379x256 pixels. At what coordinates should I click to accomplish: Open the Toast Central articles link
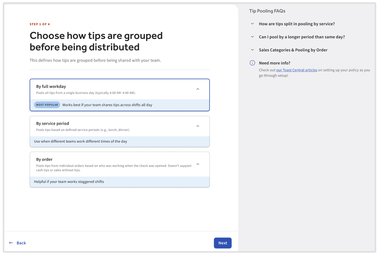[x=296, y=70]
